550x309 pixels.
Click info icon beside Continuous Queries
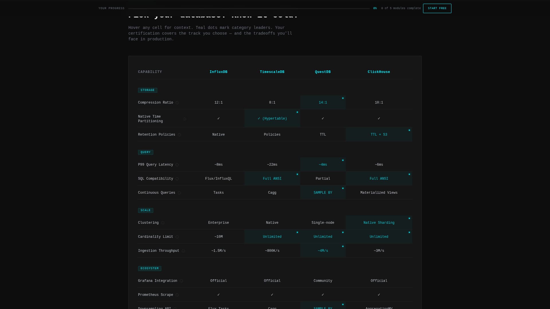(179, 193)
